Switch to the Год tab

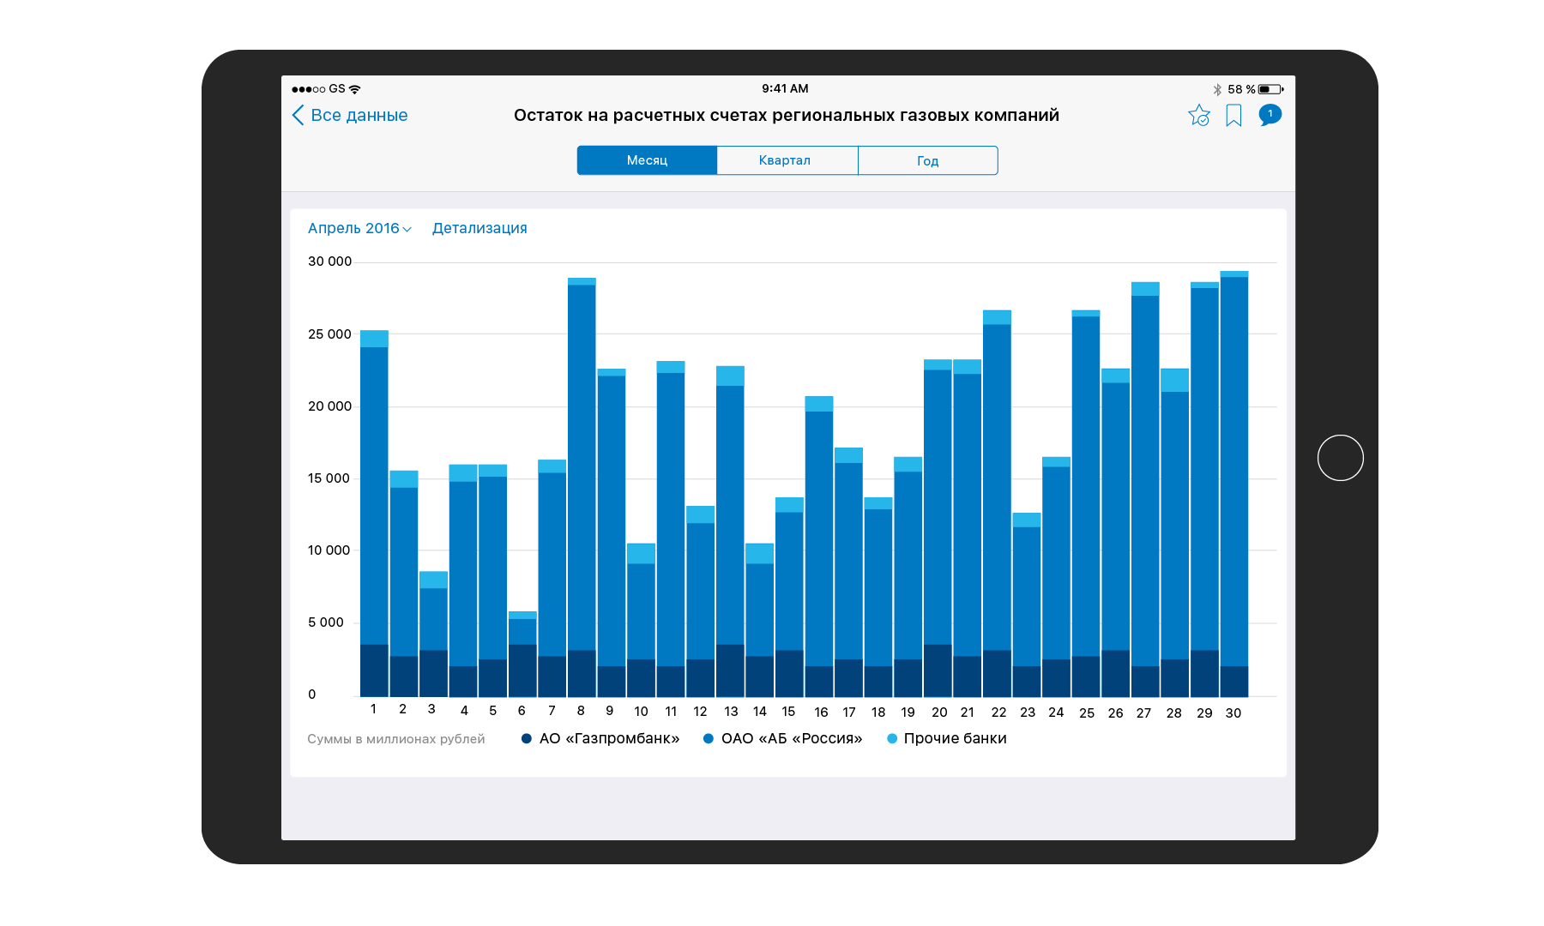click(927, 160)
